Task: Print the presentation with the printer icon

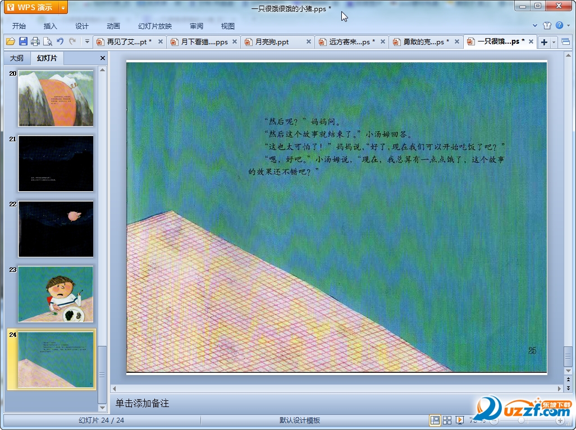Action: [x=35, y=41]
